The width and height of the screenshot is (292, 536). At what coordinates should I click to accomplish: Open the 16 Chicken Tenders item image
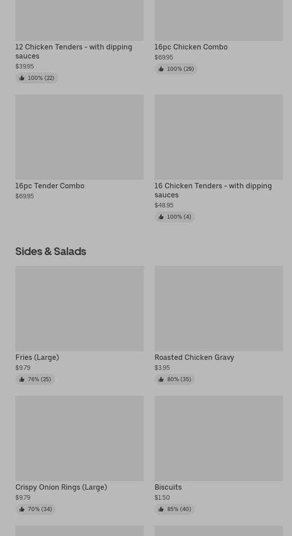[x=219, y=137]
